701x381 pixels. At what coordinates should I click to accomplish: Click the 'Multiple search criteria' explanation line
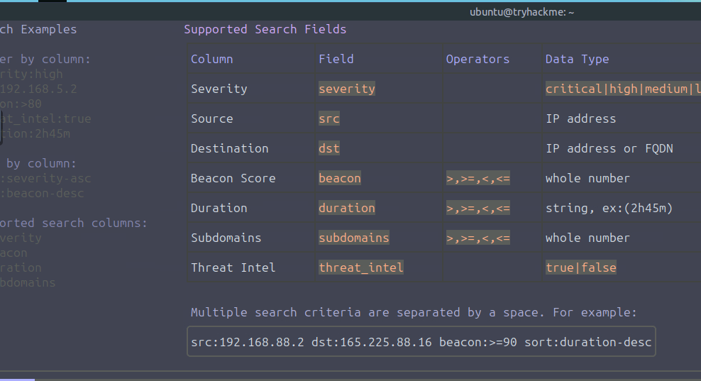[414, 312]
